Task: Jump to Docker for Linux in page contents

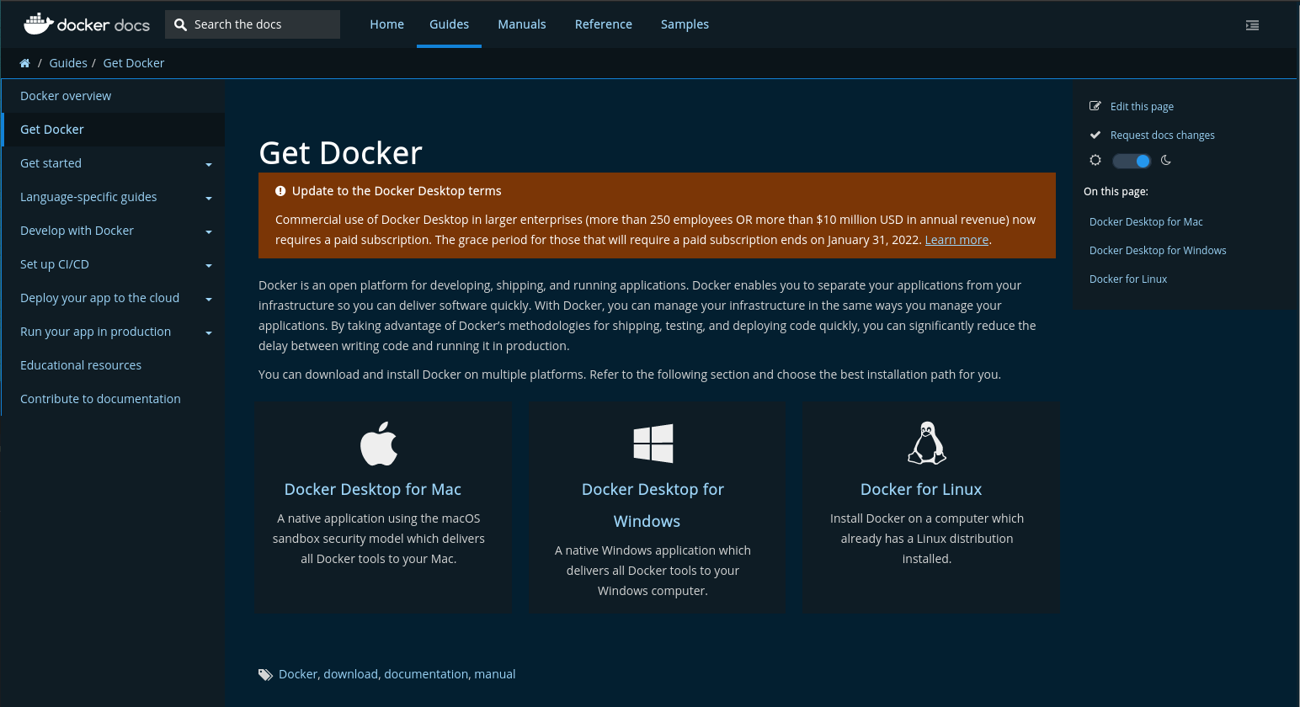Action: coord(1128,279)
